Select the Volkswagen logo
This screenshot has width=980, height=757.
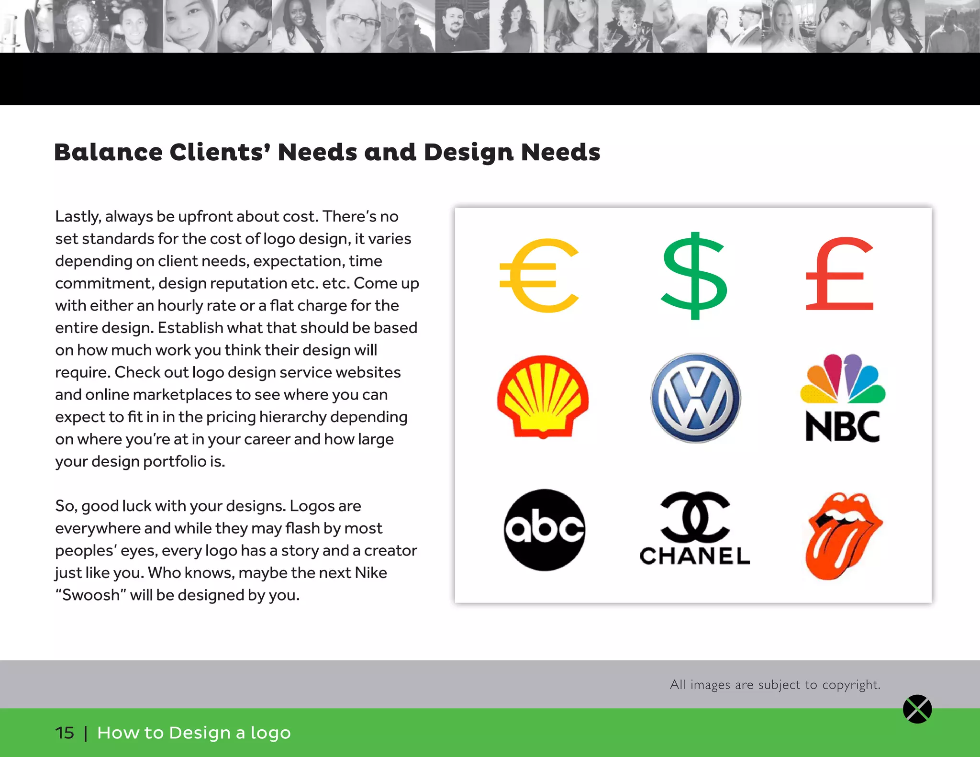(x=695, y=398)
